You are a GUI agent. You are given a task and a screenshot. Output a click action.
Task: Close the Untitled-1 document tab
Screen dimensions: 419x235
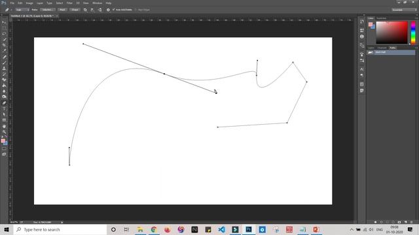point(57,16)
